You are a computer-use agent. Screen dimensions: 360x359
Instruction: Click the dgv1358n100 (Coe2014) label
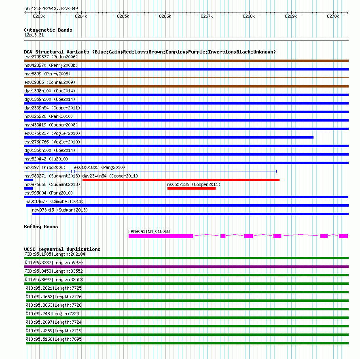50,91
